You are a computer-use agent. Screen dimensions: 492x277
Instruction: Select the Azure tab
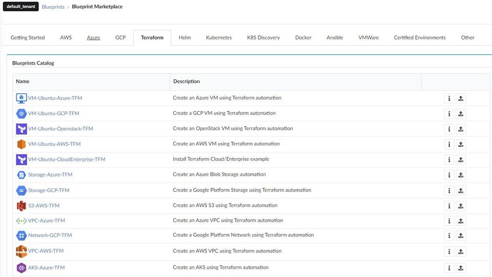coord(93,37)
